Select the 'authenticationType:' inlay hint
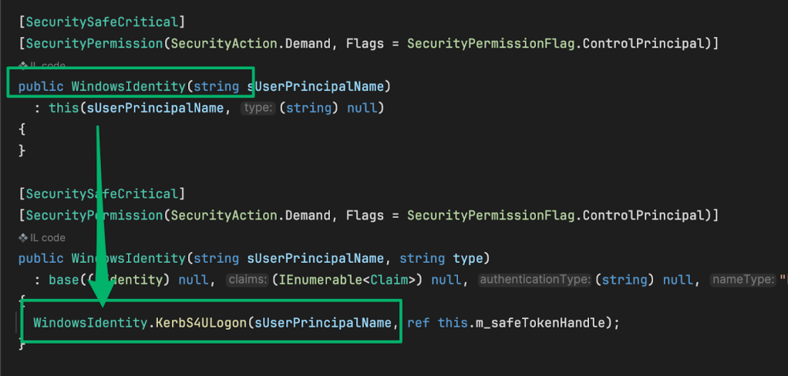 click(534, 280)
